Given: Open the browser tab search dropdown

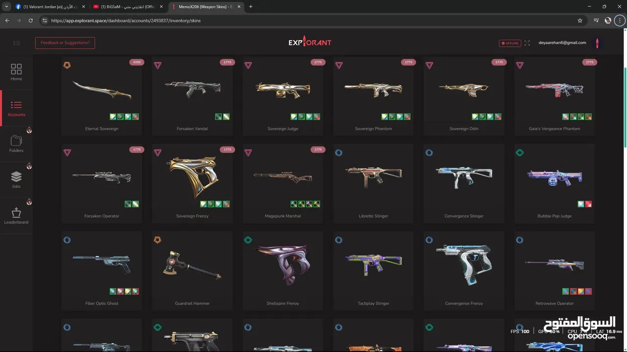Looking at the screenshot, I should click(x=6, y=7).
